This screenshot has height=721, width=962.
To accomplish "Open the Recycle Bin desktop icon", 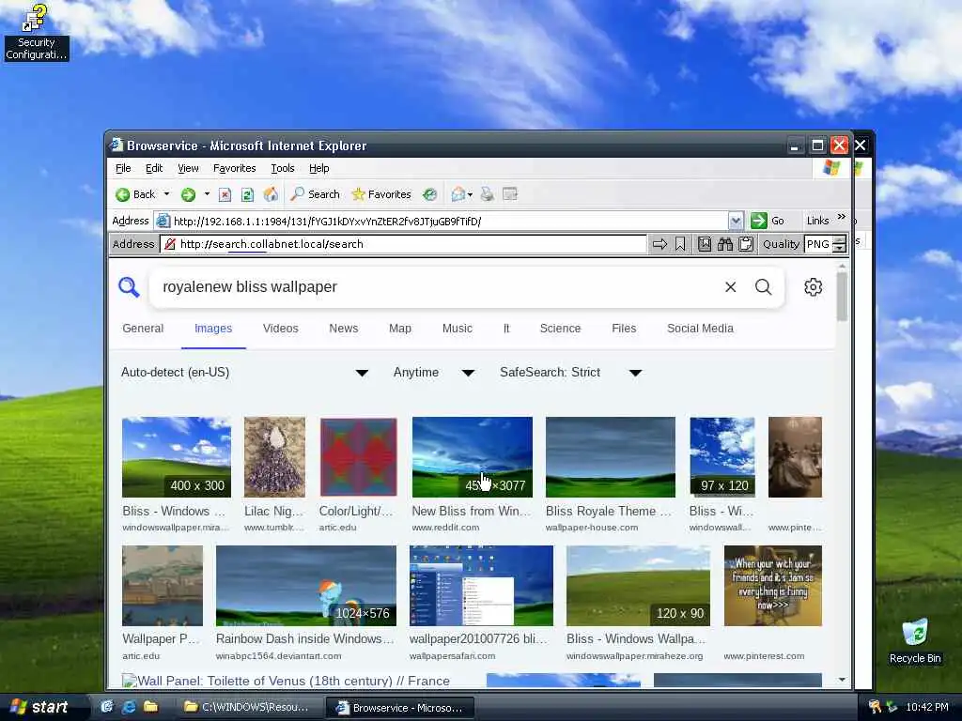I will click(x=915, y=641).
